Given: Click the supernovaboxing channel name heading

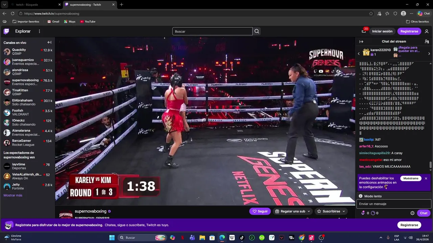Looking at the screenshot, I should click(90, 211).
